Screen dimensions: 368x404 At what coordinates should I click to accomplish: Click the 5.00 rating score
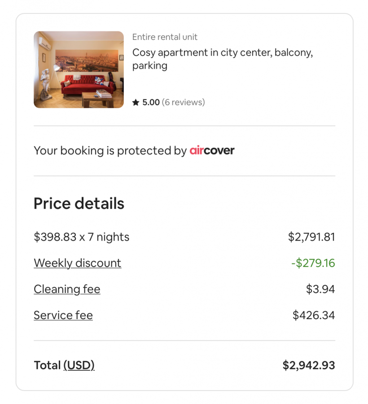(151, 102)
